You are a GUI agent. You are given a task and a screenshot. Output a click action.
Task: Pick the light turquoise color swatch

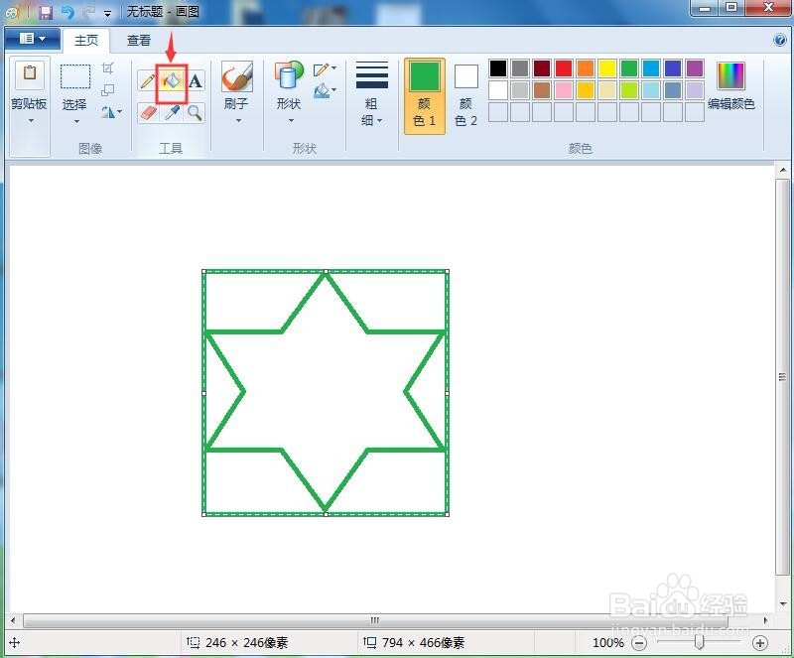click(651, 90)
